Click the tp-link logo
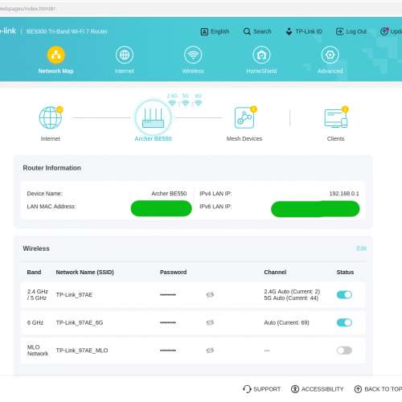This screenshot has height=402, width=402. [x=8, y=31]
